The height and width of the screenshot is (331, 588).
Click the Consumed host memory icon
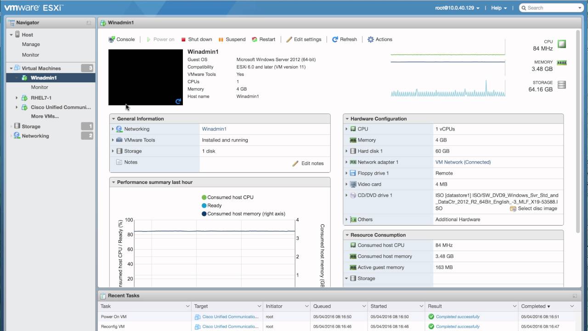click(x=353, y=257)
